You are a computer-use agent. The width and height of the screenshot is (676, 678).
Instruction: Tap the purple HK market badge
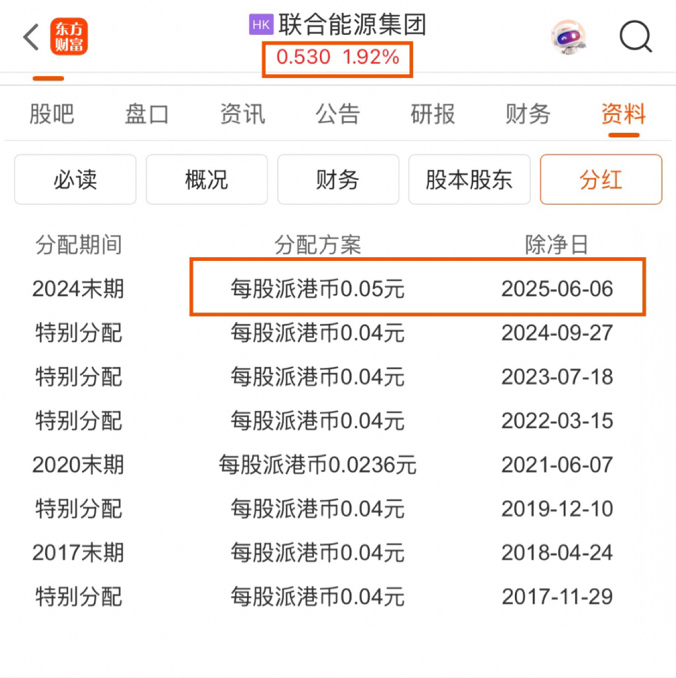pyautogui.click(x=261, y=24)
